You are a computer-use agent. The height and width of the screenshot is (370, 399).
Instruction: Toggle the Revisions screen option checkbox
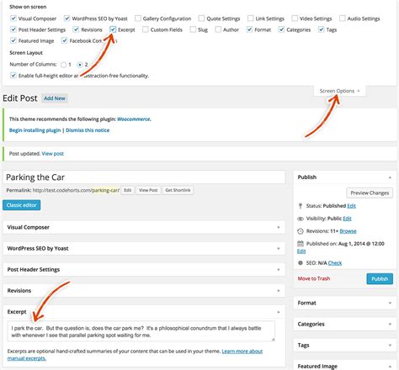pos(76,29)
